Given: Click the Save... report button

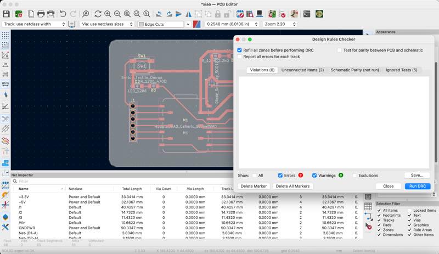Looking at the screenshot, I should click(x=417, y=176).
